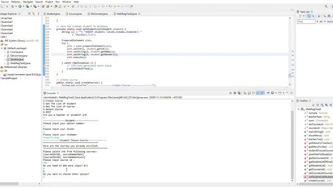Viewport: 333px width, 187px height.
Task: Open the Help menu
Action: [x=76, y=2]
